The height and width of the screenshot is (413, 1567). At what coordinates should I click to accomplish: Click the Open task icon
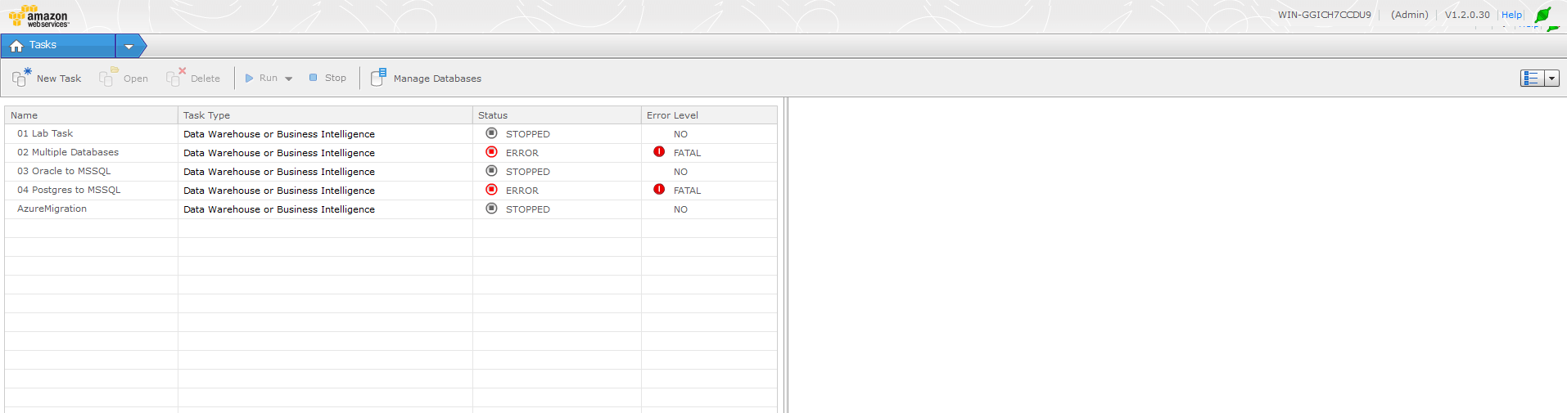108,78
